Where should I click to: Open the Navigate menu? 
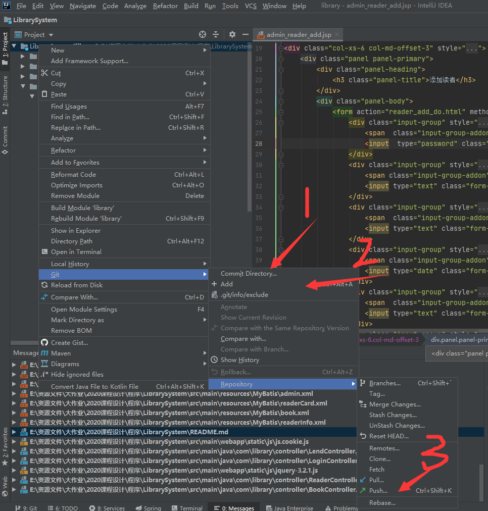click(83, 6)
